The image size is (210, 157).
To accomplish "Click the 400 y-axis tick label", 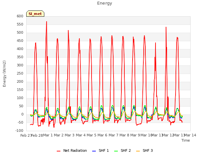I will click(20, 49).
